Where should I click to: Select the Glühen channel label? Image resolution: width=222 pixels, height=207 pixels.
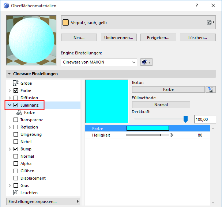pyautogui.click(x=27, y=171)
